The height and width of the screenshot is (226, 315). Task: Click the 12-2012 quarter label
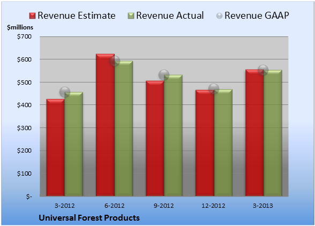click(x=213, y=206)
